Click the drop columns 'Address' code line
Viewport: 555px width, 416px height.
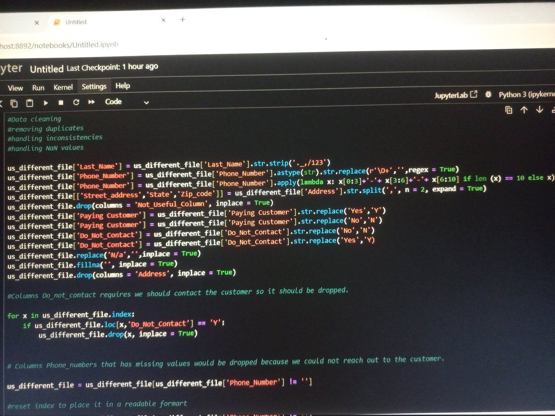pyautogui.click(x=122, y=274)
